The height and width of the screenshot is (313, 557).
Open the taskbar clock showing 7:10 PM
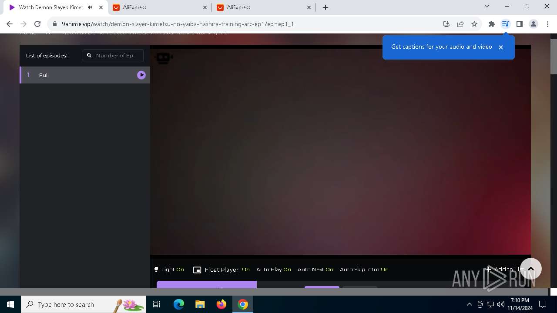click(x=520, y=304)
